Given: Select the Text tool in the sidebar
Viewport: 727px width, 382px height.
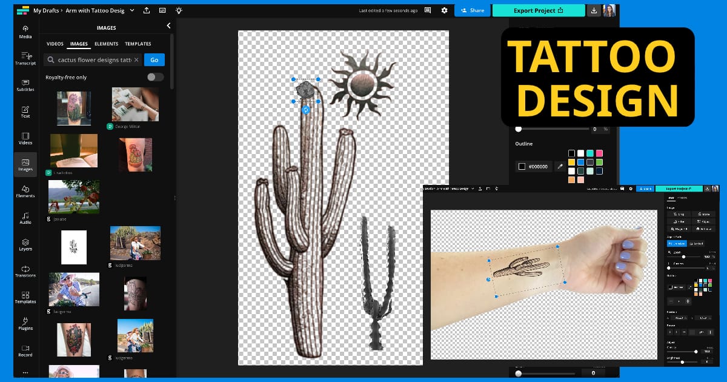Looking at the screenshot, I should 25,112.
